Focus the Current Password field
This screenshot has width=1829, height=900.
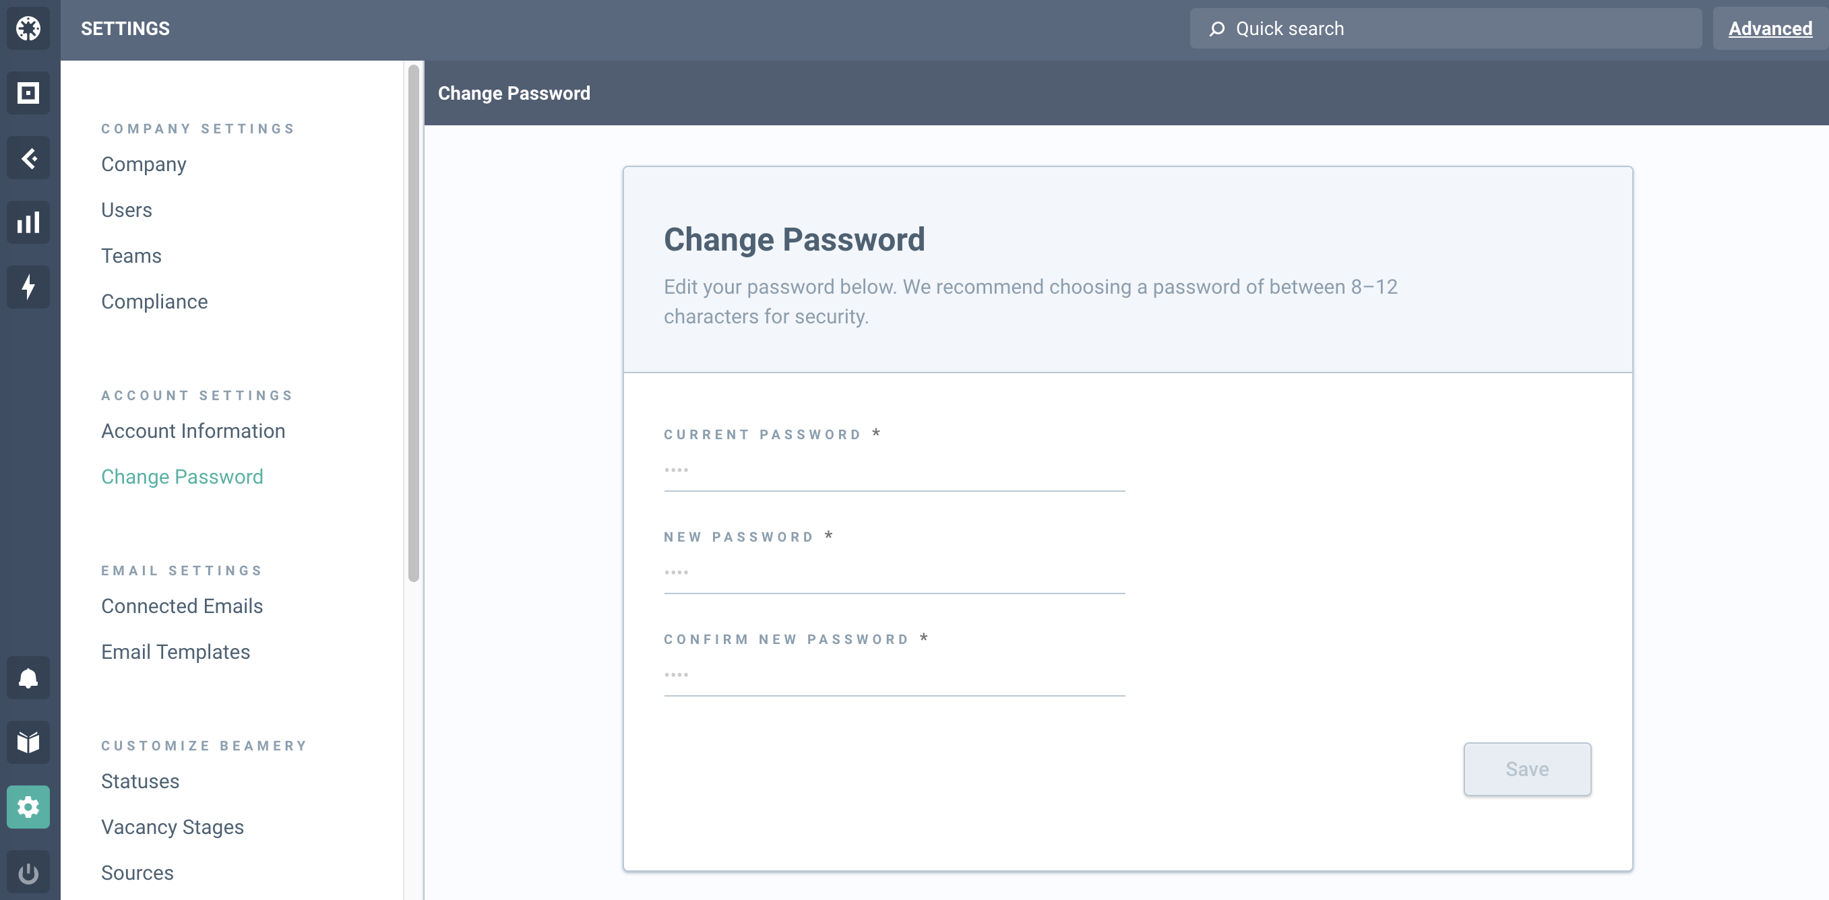[x=895, y=471]
